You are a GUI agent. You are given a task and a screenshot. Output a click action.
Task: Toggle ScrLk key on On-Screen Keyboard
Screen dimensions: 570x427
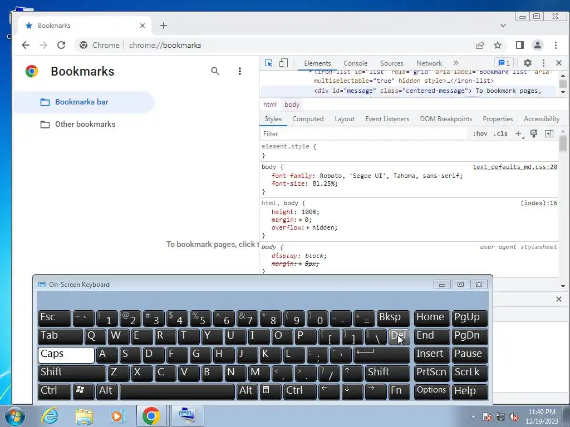point(469,373)
